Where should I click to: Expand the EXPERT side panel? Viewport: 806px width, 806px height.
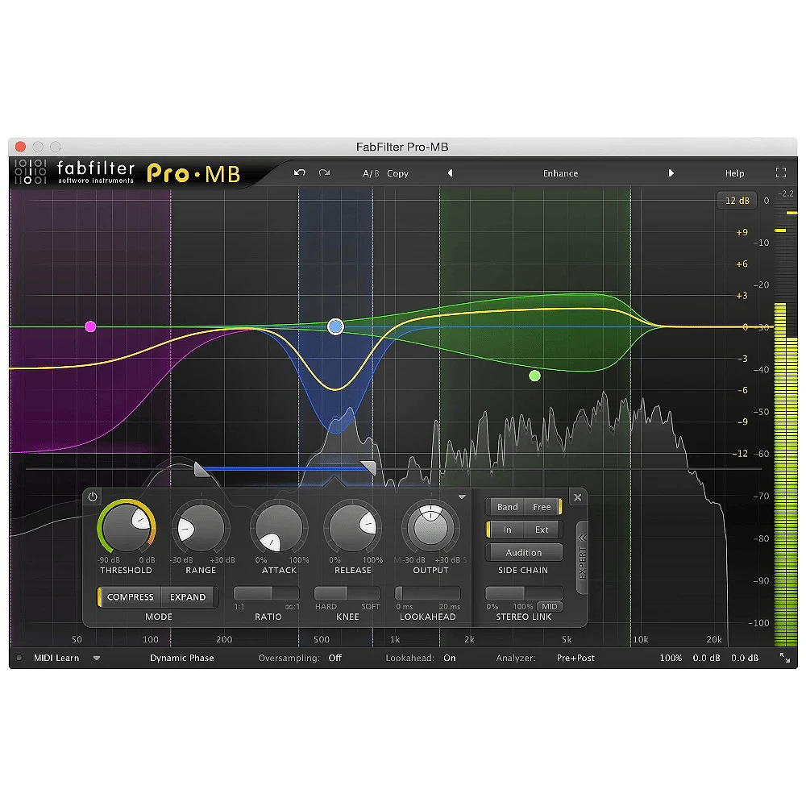(582, 556)
